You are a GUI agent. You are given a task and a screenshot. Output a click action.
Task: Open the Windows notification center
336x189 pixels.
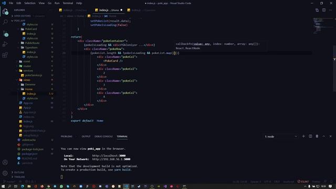(x=330, y=186)
